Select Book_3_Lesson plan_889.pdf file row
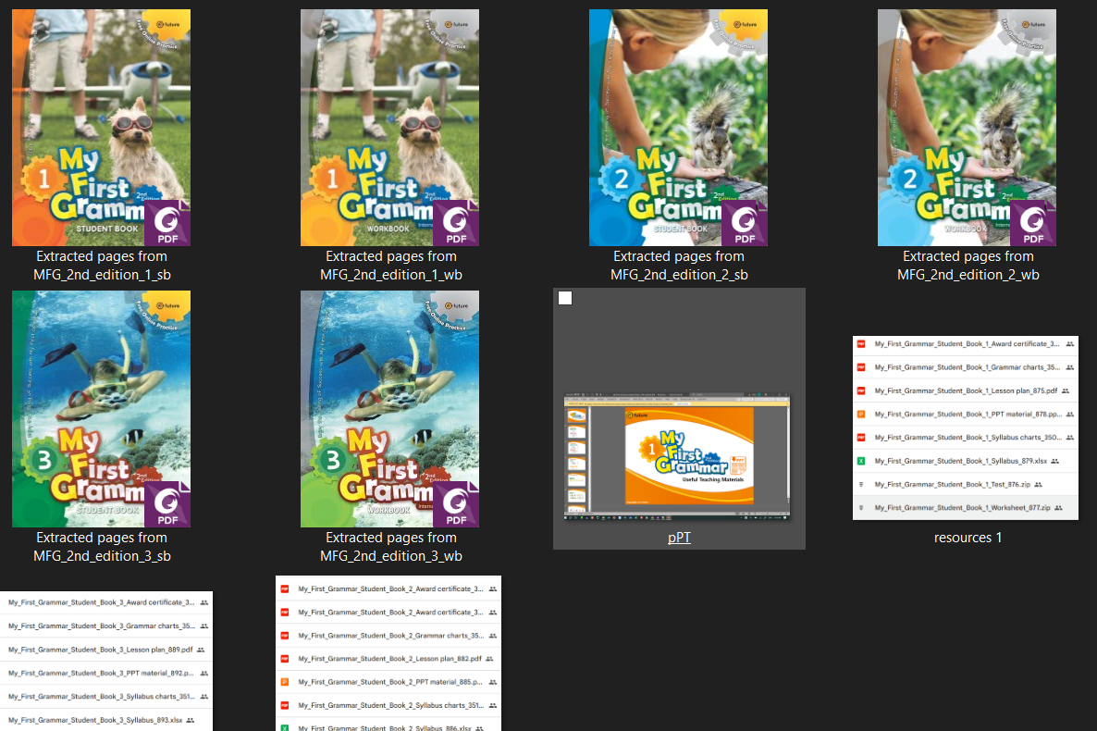 (x=102, y=650)
